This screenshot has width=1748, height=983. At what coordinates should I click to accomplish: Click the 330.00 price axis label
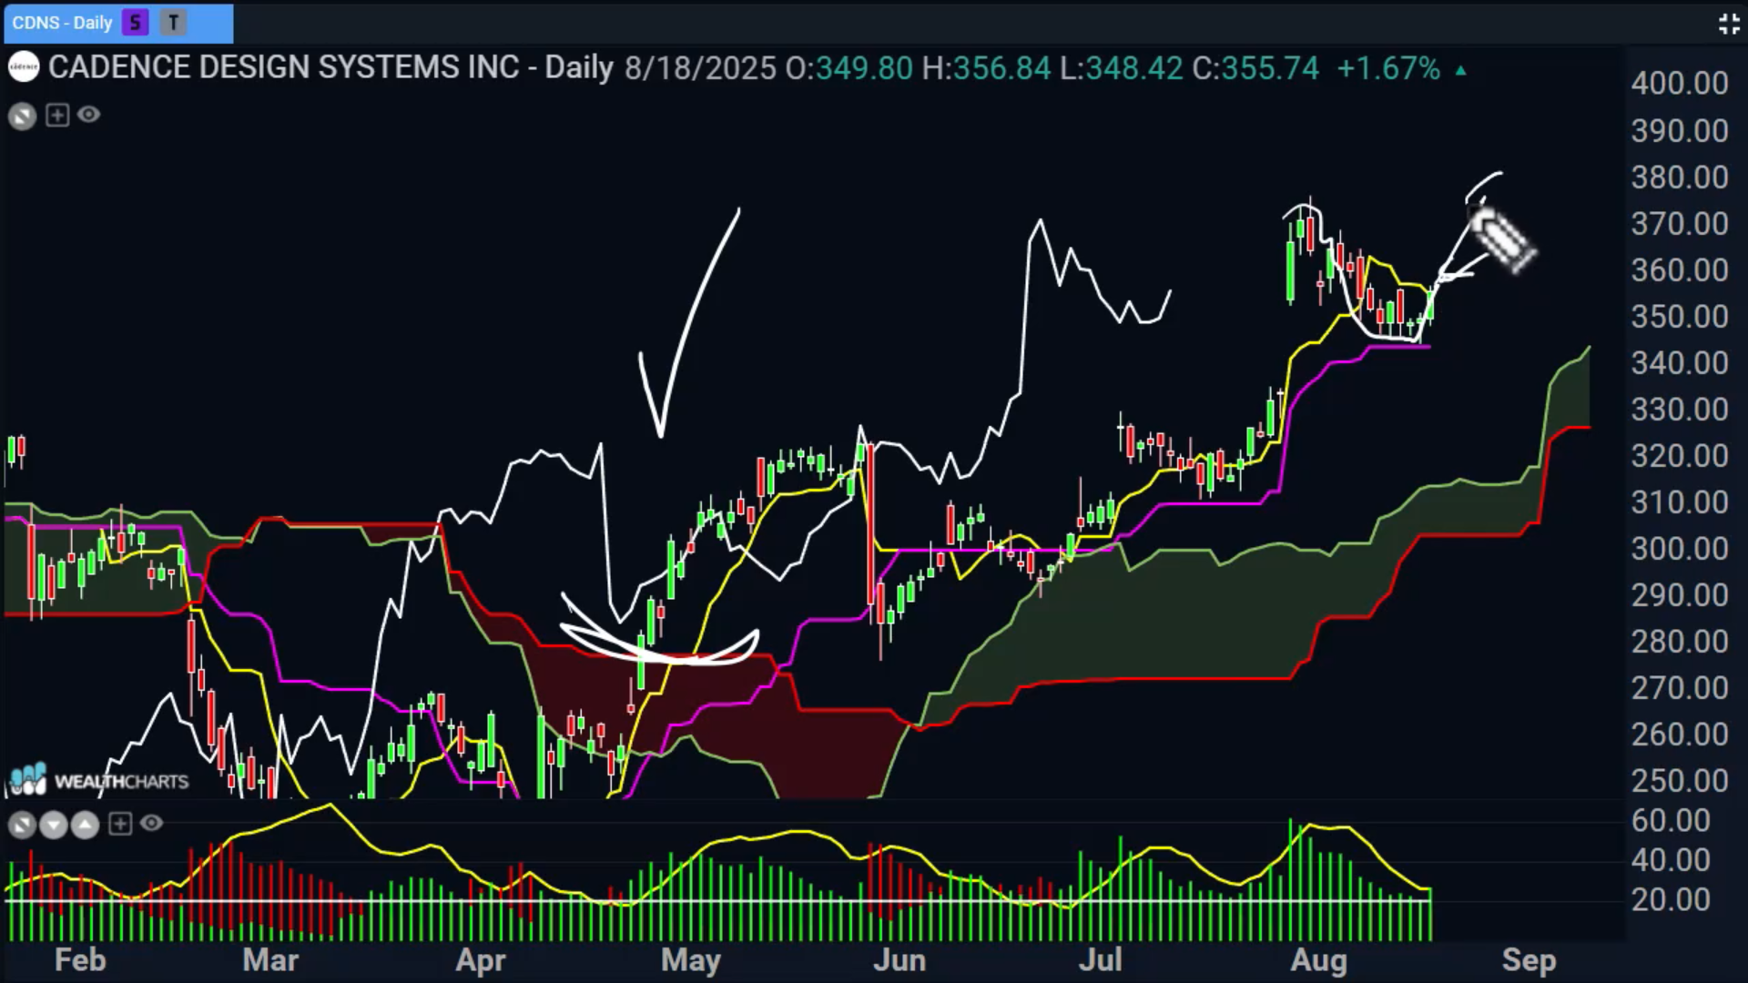(x=1680, y=410)
